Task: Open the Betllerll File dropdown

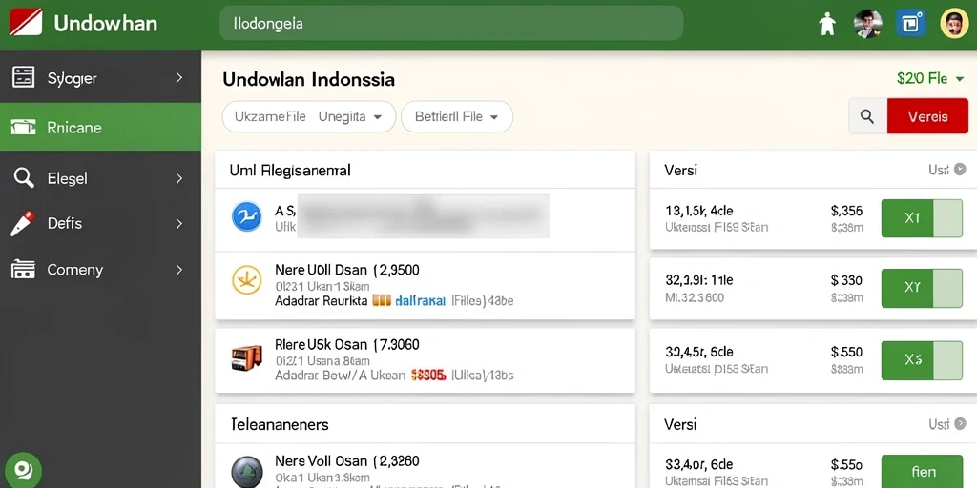Action: coord(457,116)
